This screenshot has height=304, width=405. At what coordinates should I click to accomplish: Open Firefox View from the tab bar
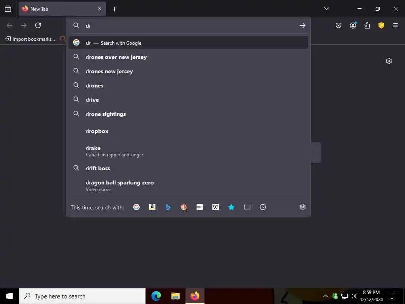point(8,9)
